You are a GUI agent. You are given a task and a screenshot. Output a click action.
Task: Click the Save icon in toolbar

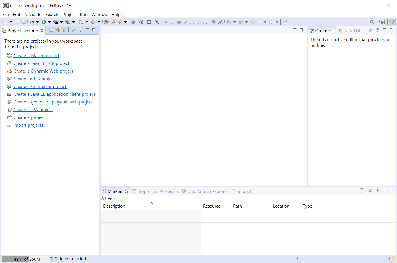pyautogui.click(x=17, y=22)
